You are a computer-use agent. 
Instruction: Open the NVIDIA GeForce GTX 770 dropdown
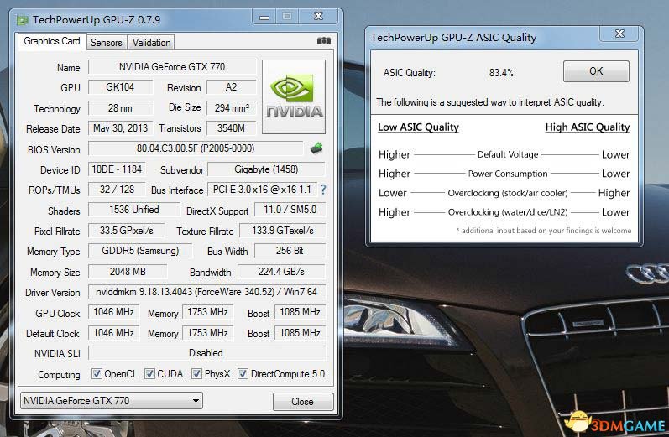click(x=111, y=401)
